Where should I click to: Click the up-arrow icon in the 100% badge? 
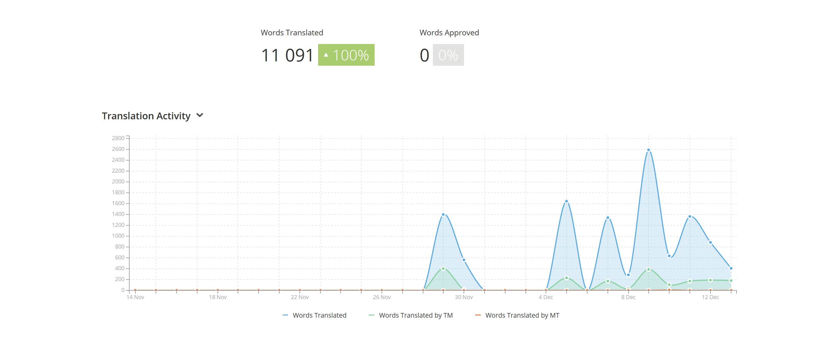tap(326, 55)
